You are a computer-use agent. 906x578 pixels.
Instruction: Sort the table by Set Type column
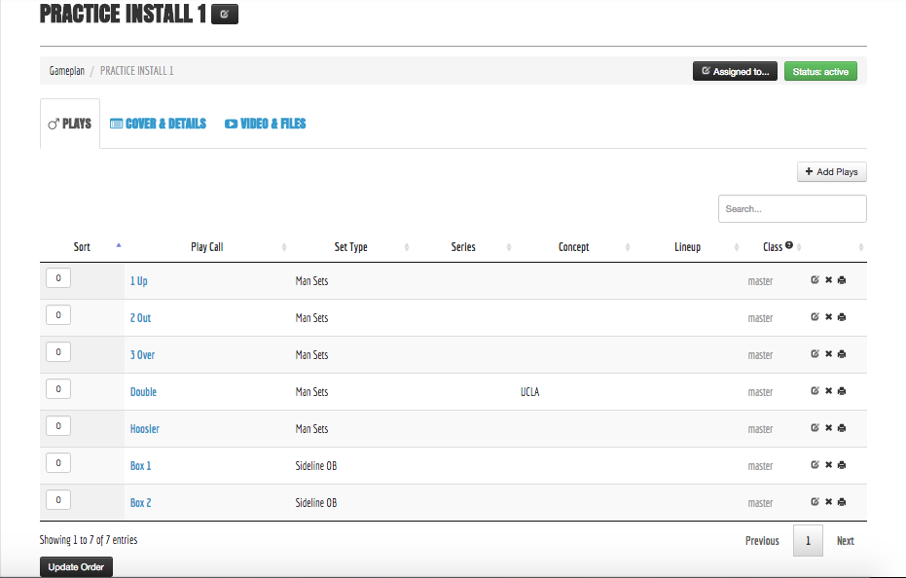[350, 247]
